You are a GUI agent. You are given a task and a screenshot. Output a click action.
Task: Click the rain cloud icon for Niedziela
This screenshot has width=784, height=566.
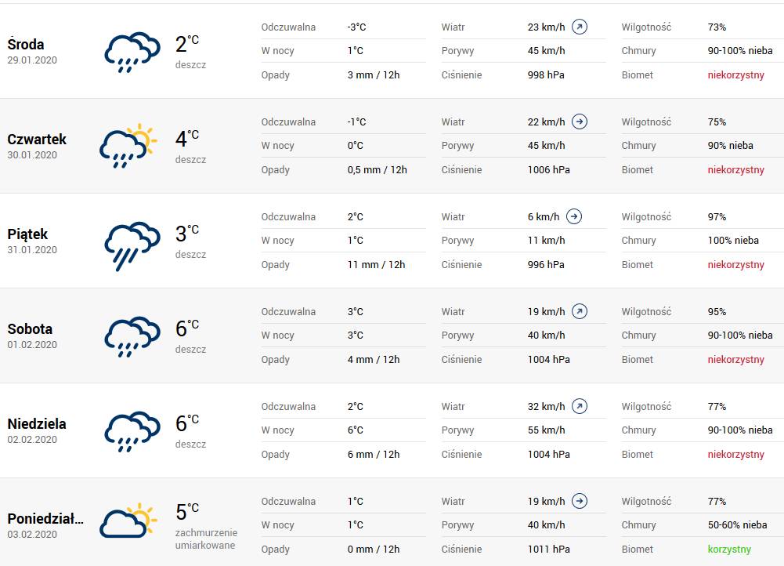(132, 431)
